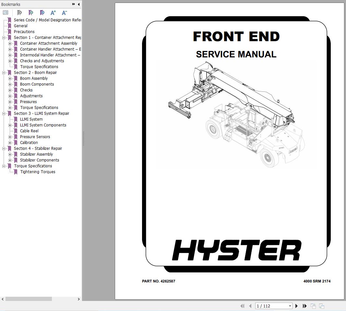
Task: Click the Bookmarks panel title
Action: pos(11,4)
